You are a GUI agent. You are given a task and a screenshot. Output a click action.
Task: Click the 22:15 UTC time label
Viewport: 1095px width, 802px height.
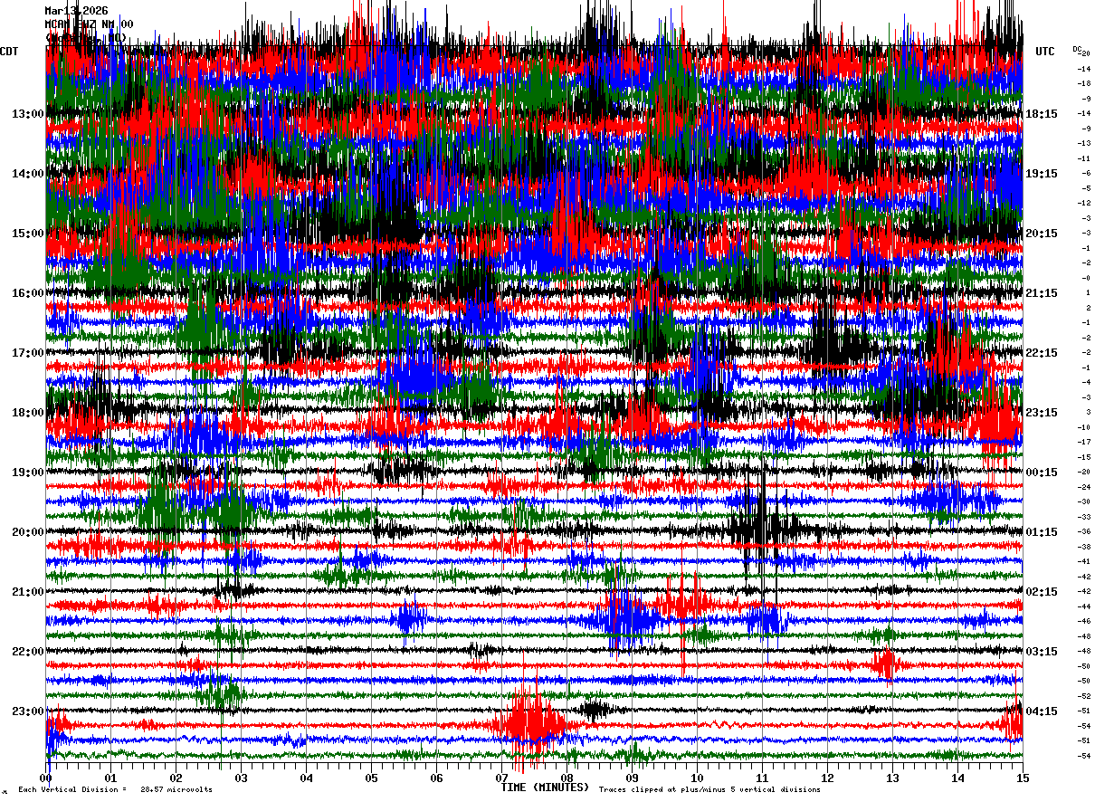tap(1042, 353)
